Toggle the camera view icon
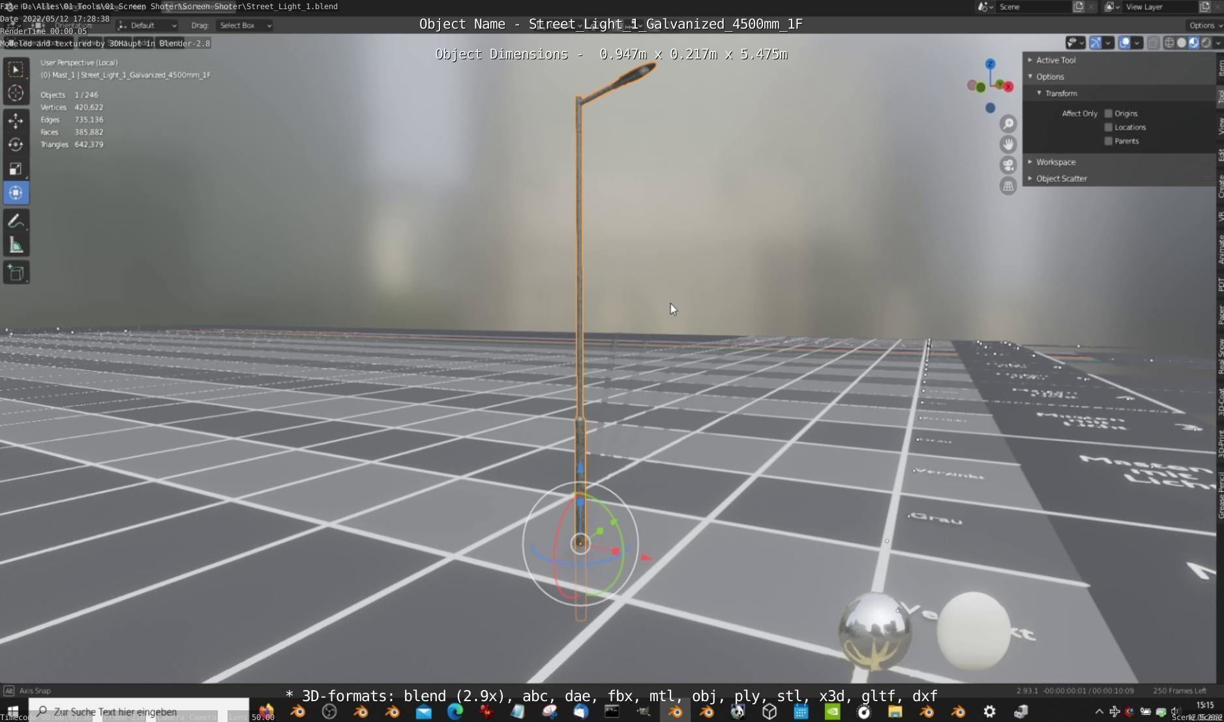This screenshot has width=1224, height=722. coord(1008,166)
